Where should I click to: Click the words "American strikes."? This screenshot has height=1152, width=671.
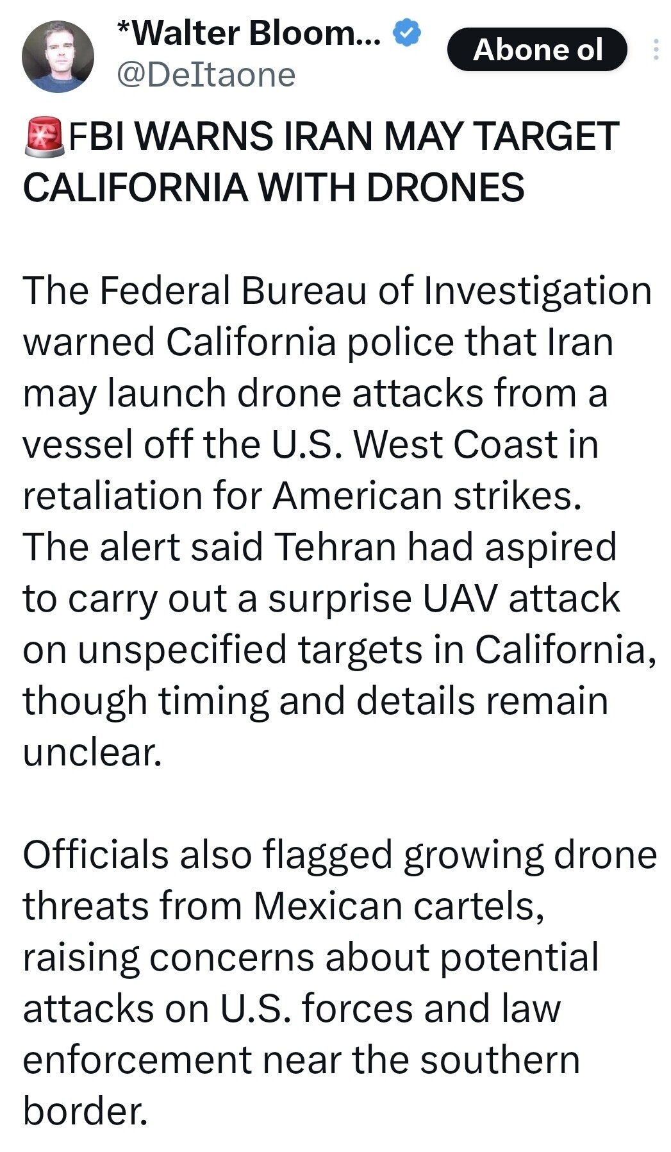tap(428, 496)
